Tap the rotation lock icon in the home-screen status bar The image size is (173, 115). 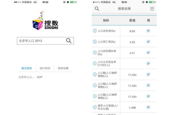(64, 2)
